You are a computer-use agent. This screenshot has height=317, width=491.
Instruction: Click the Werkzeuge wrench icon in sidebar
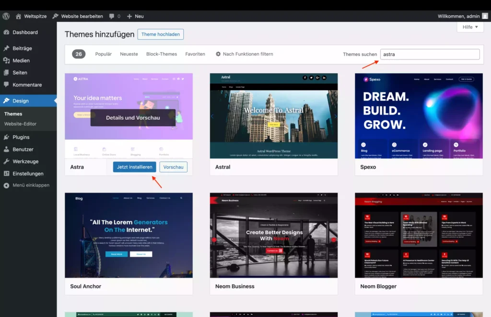point(6,161)
